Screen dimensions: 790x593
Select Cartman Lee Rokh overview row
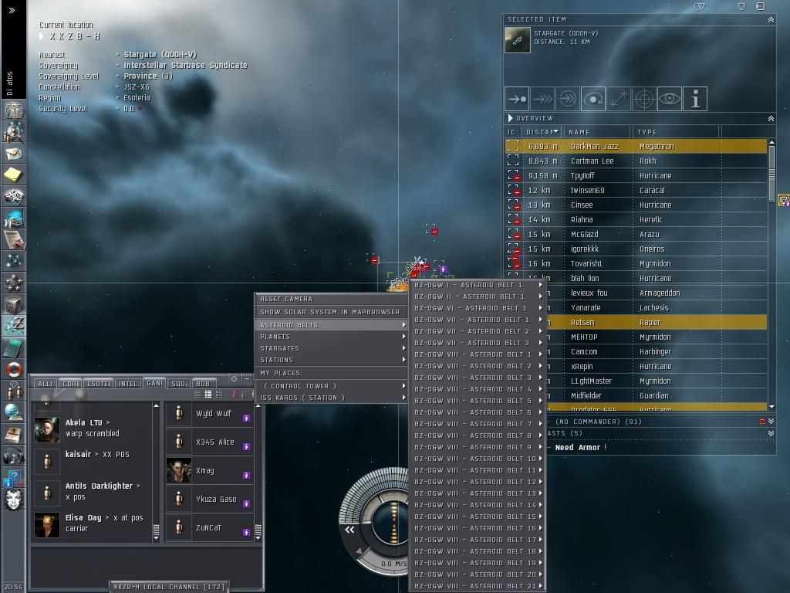(636, 161)
